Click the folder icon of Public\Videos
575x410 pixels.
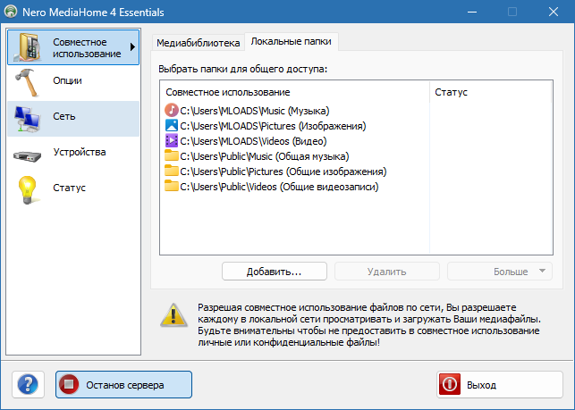click(x=172, y=186)
